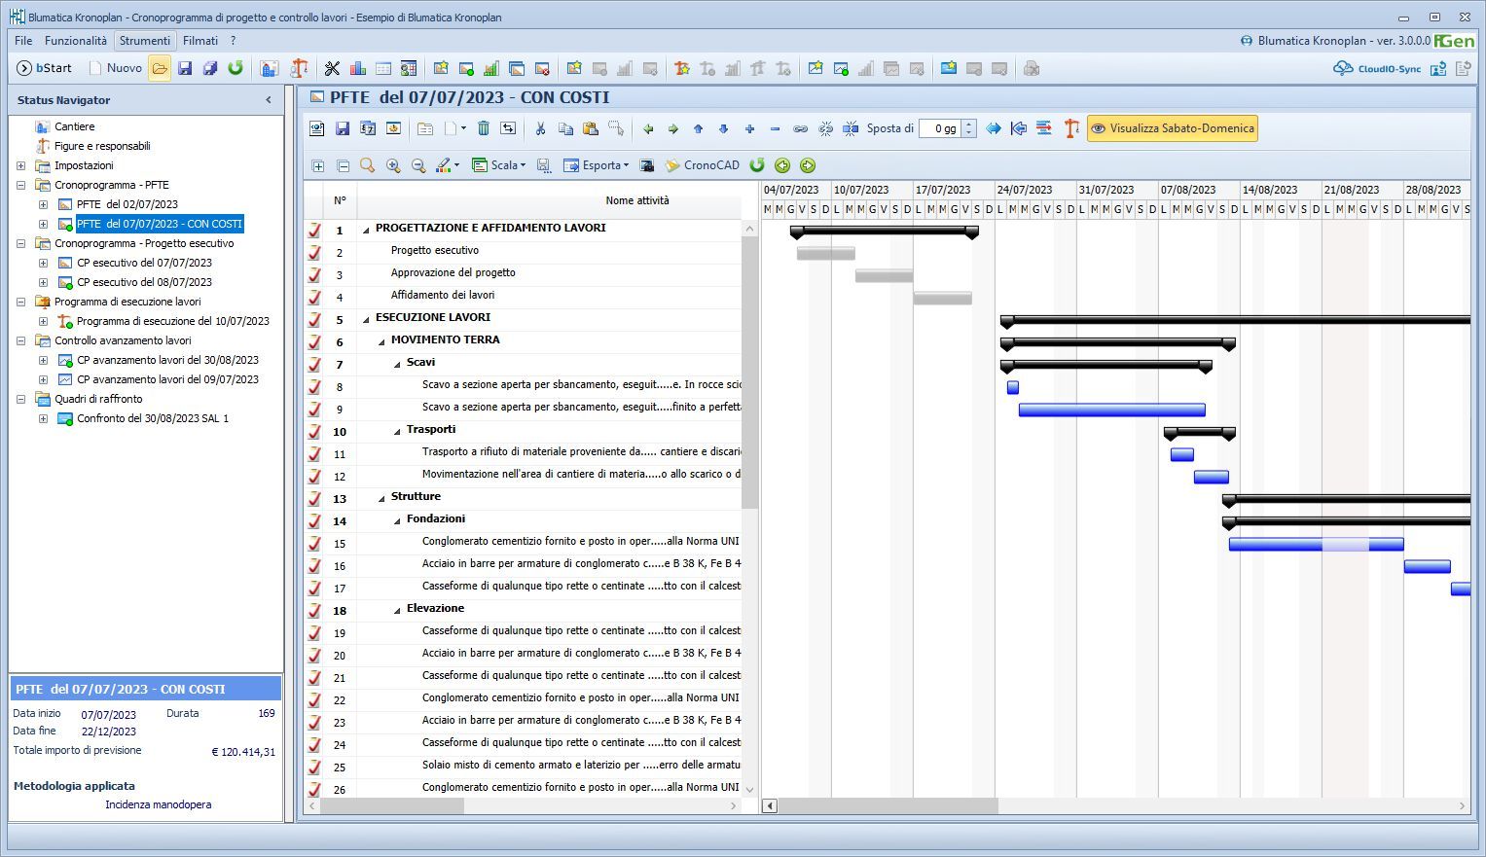Open the CloudIO-Sync tool
This screenshot has width=1486, height=857.
click(1377, 68)
